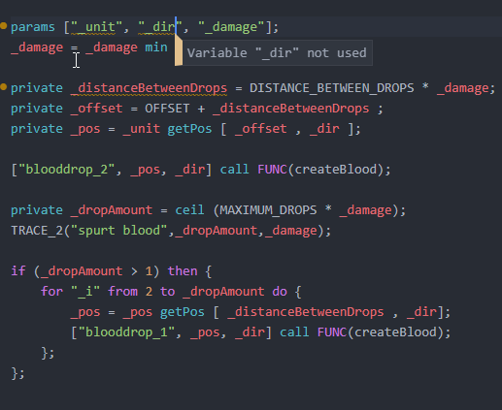The image size is (502, 410).
Task: Click the underlined _distanceBetweenDrops declaration
Action: [149, 88]
